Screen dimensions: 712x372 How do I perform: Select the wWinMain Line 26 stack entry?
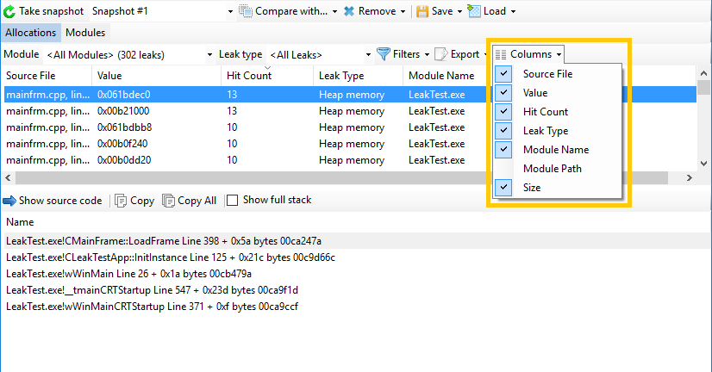pyautogui.click(x=128, y=274)
